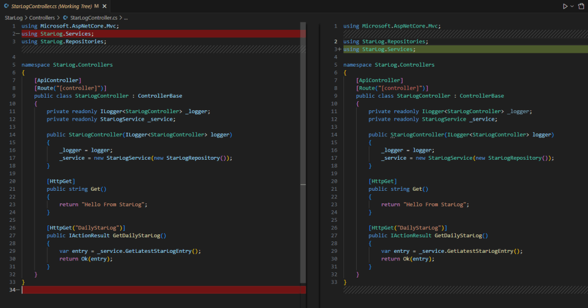This screenshot has width=588, height=308.
Task: Open the StarLog breadcrumb folder
Action: pyautogui.click(x=13, y=18)
